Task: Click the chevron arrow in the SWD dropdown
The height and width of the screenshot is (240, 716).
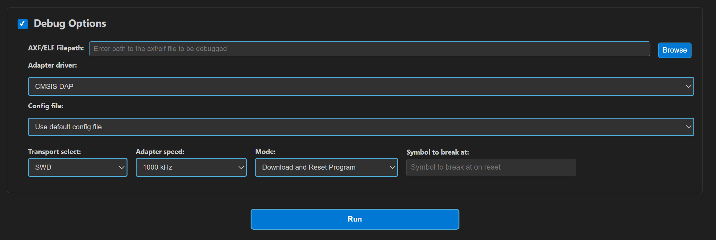Action: [x=122, y=167]
